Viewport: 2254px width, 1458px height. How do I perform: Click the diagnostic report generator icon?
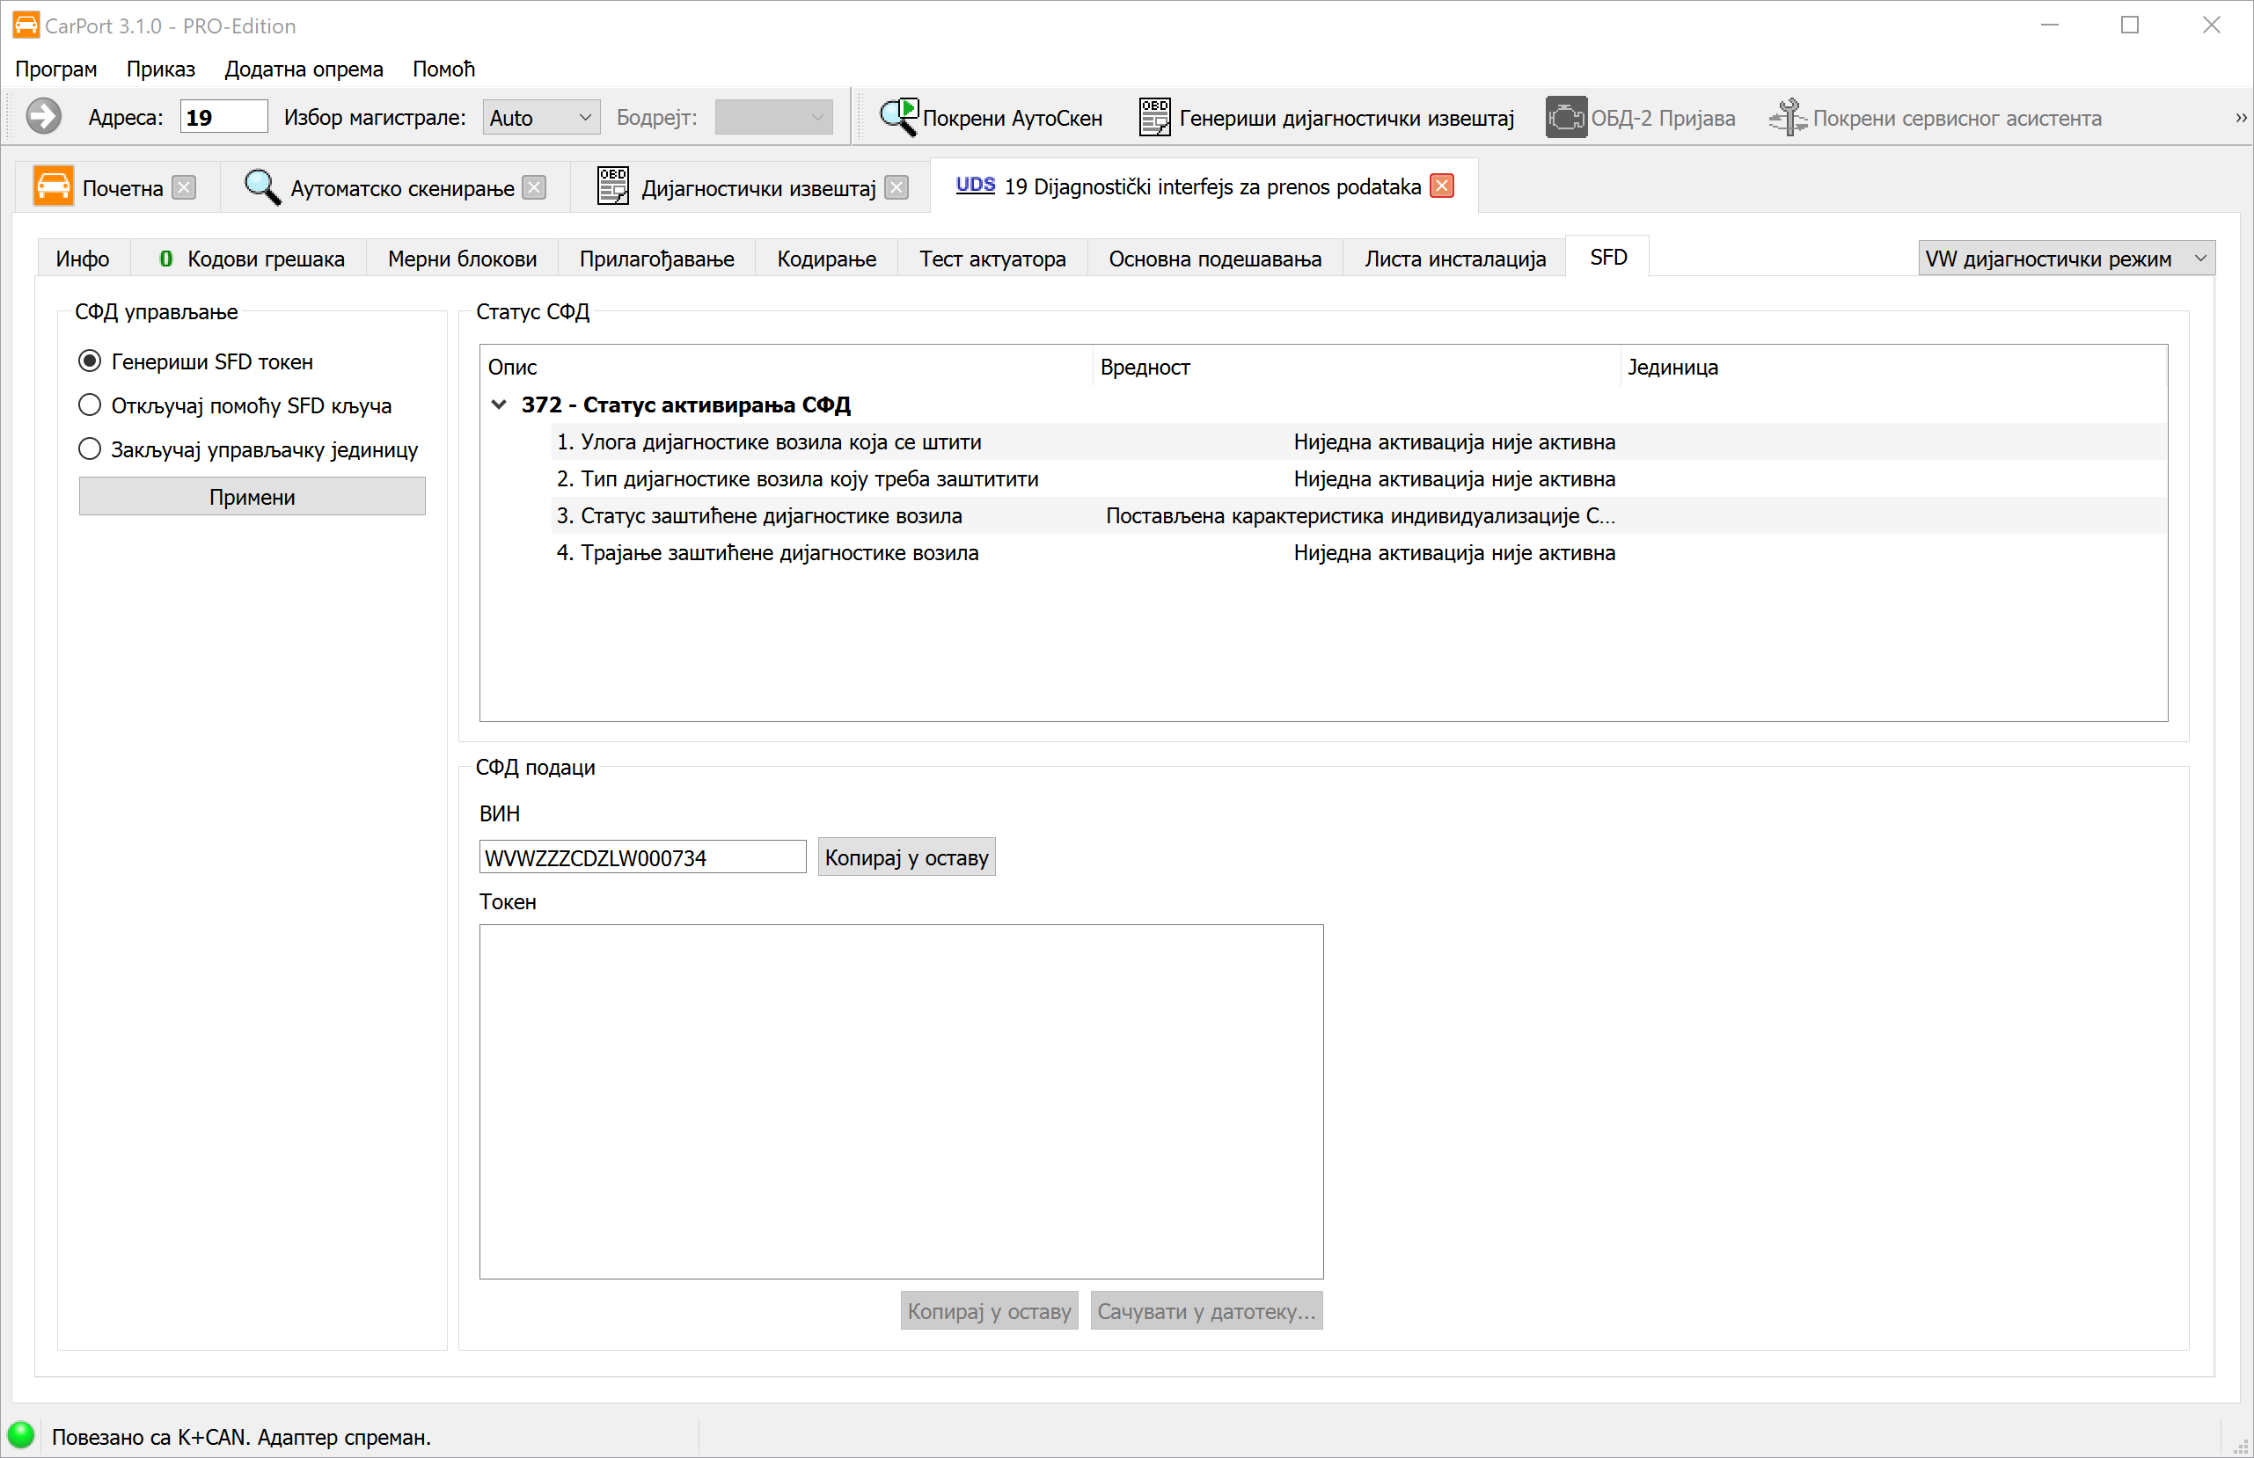pos(1153,118)
